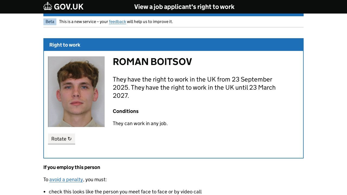Click the Beta phase tag
This screenshot has width=347, height=195.
coord(50,22)
